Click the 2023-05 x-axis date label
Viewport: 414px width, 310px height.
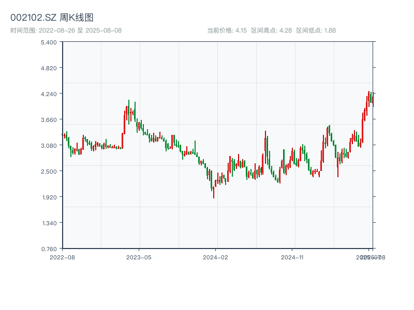(139, 257)
